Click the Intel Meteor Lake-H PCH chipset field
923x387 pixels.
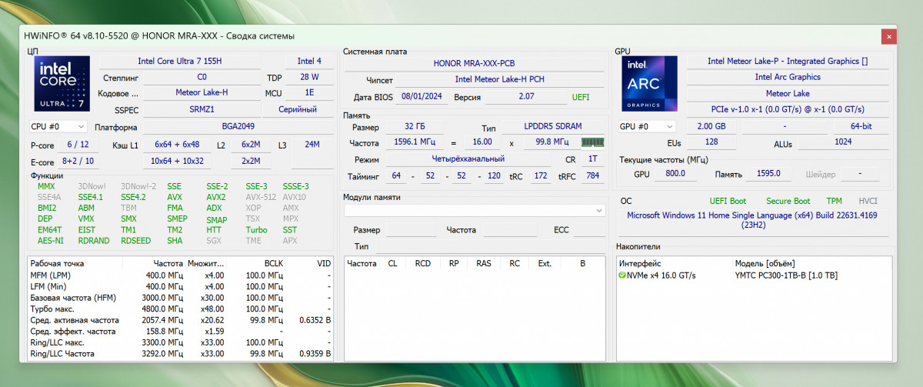tap(501, 79)
